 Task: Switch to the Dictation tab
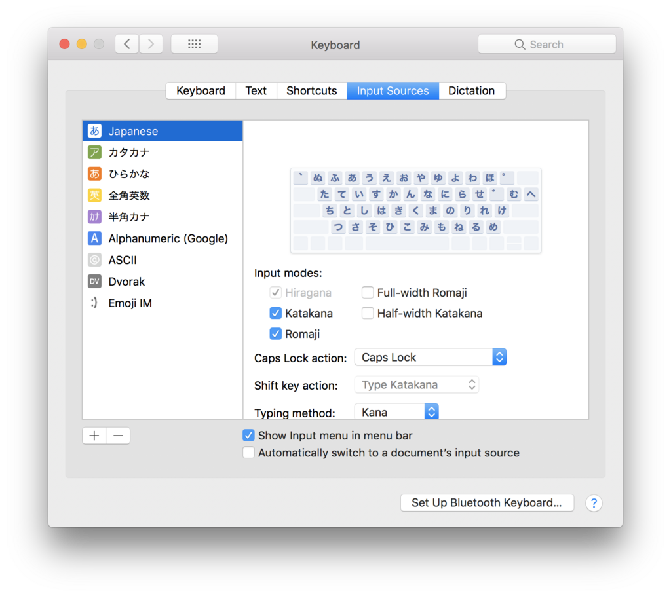(472, 90)
